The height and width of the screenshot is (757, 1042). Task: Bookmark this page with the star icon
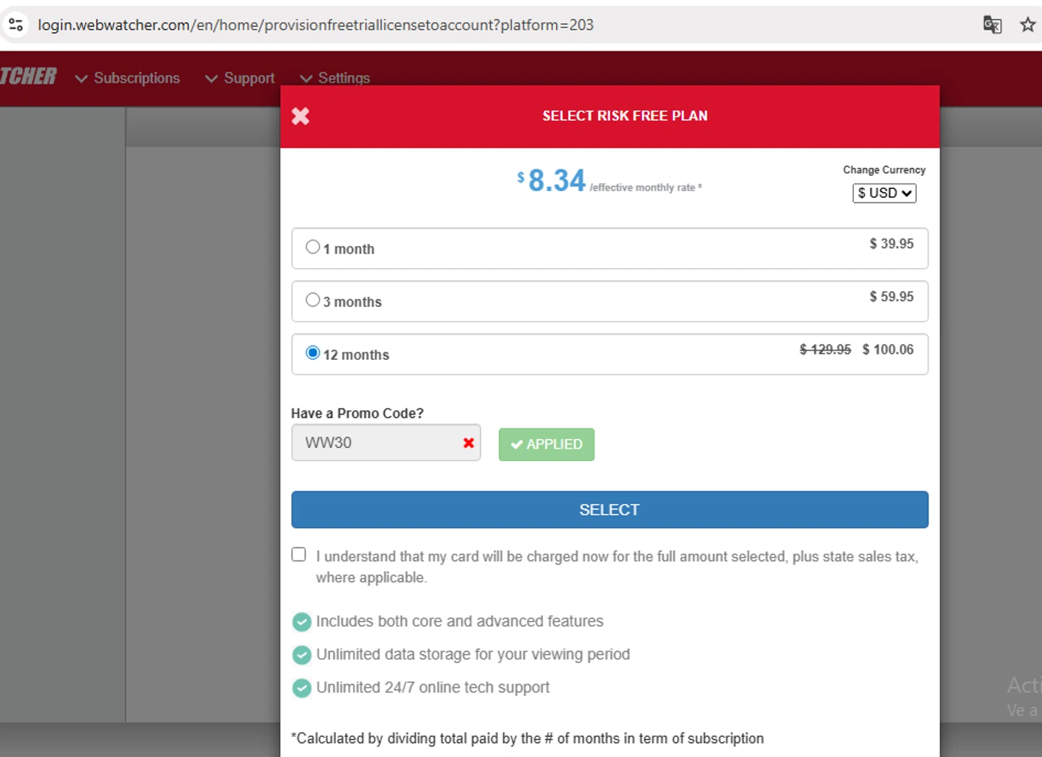coord(1027,25)
